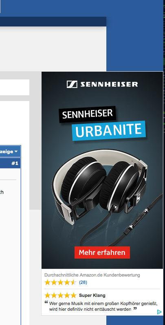
Task: Click the "Super Klang" review title
Action: coord(92,295)
